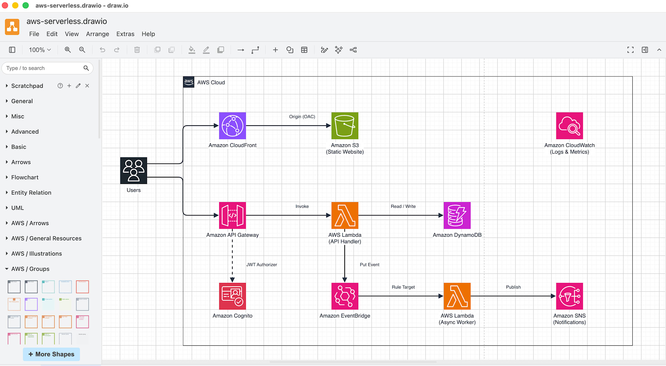Click the Origin (OAC) edge label
Viewport: 666px width, 366px height.
tap(302, 117)
